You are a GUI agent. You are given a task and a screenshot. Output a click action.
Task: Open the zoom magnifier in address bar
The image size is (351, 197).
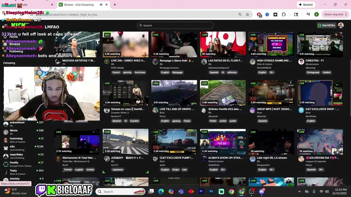point(240,15)
